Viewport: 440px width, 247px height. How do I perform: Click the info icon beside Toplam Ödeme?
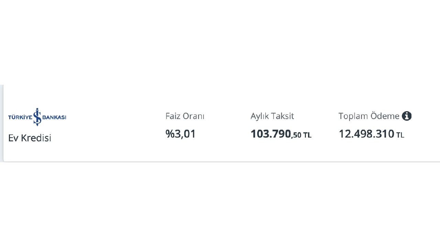(407, 116)
